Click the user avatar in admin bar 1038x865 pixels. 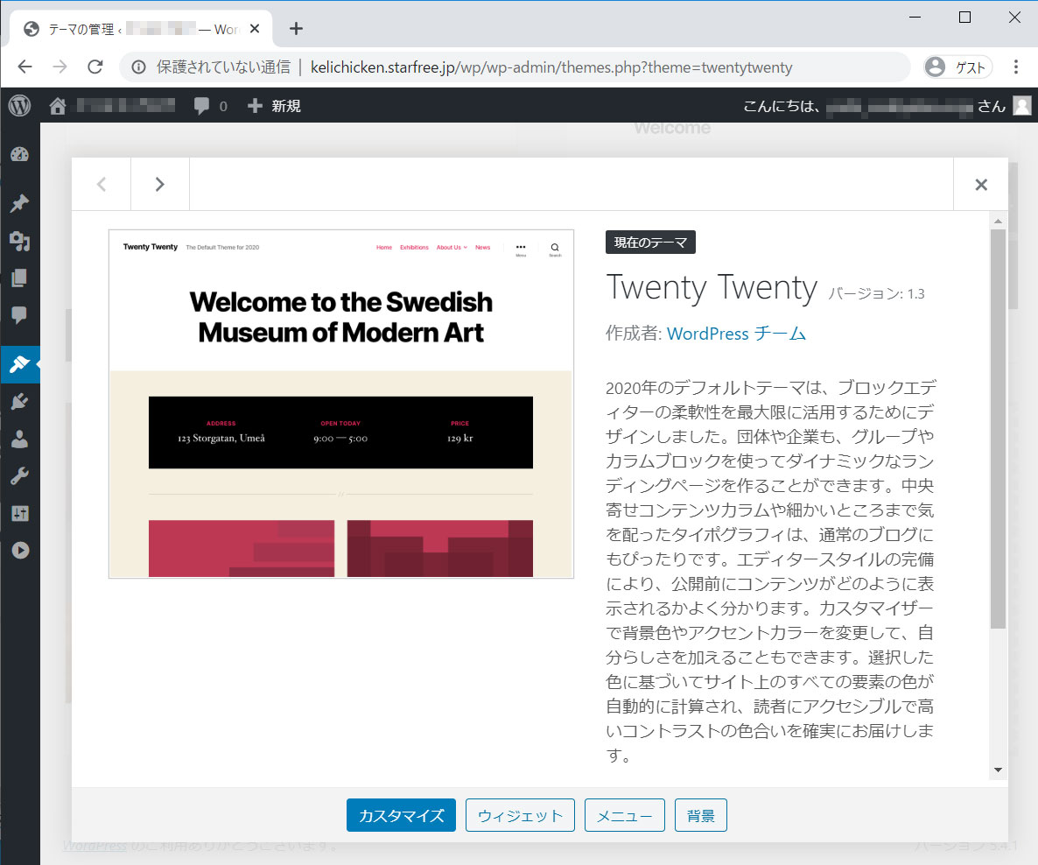click(1022, 106)
